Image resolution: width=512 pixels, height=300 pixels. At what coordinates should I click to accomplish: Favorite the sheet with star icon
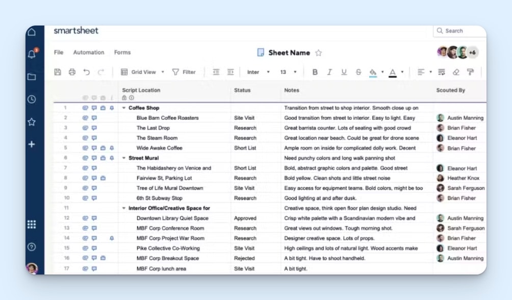tap(318, 53)
